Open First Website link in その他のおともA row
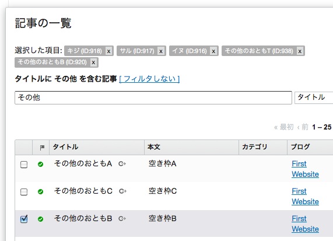Screen dimensions: 333x241 305,169
